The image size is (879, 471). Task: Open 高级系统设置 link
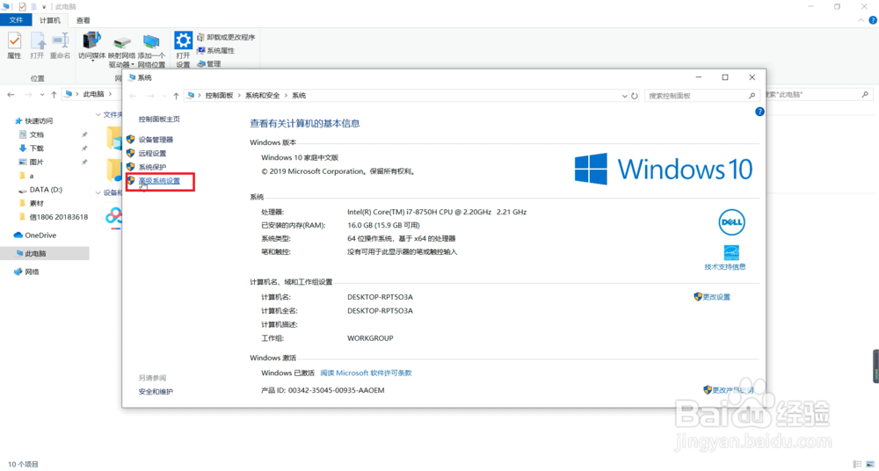coord(159,181)
